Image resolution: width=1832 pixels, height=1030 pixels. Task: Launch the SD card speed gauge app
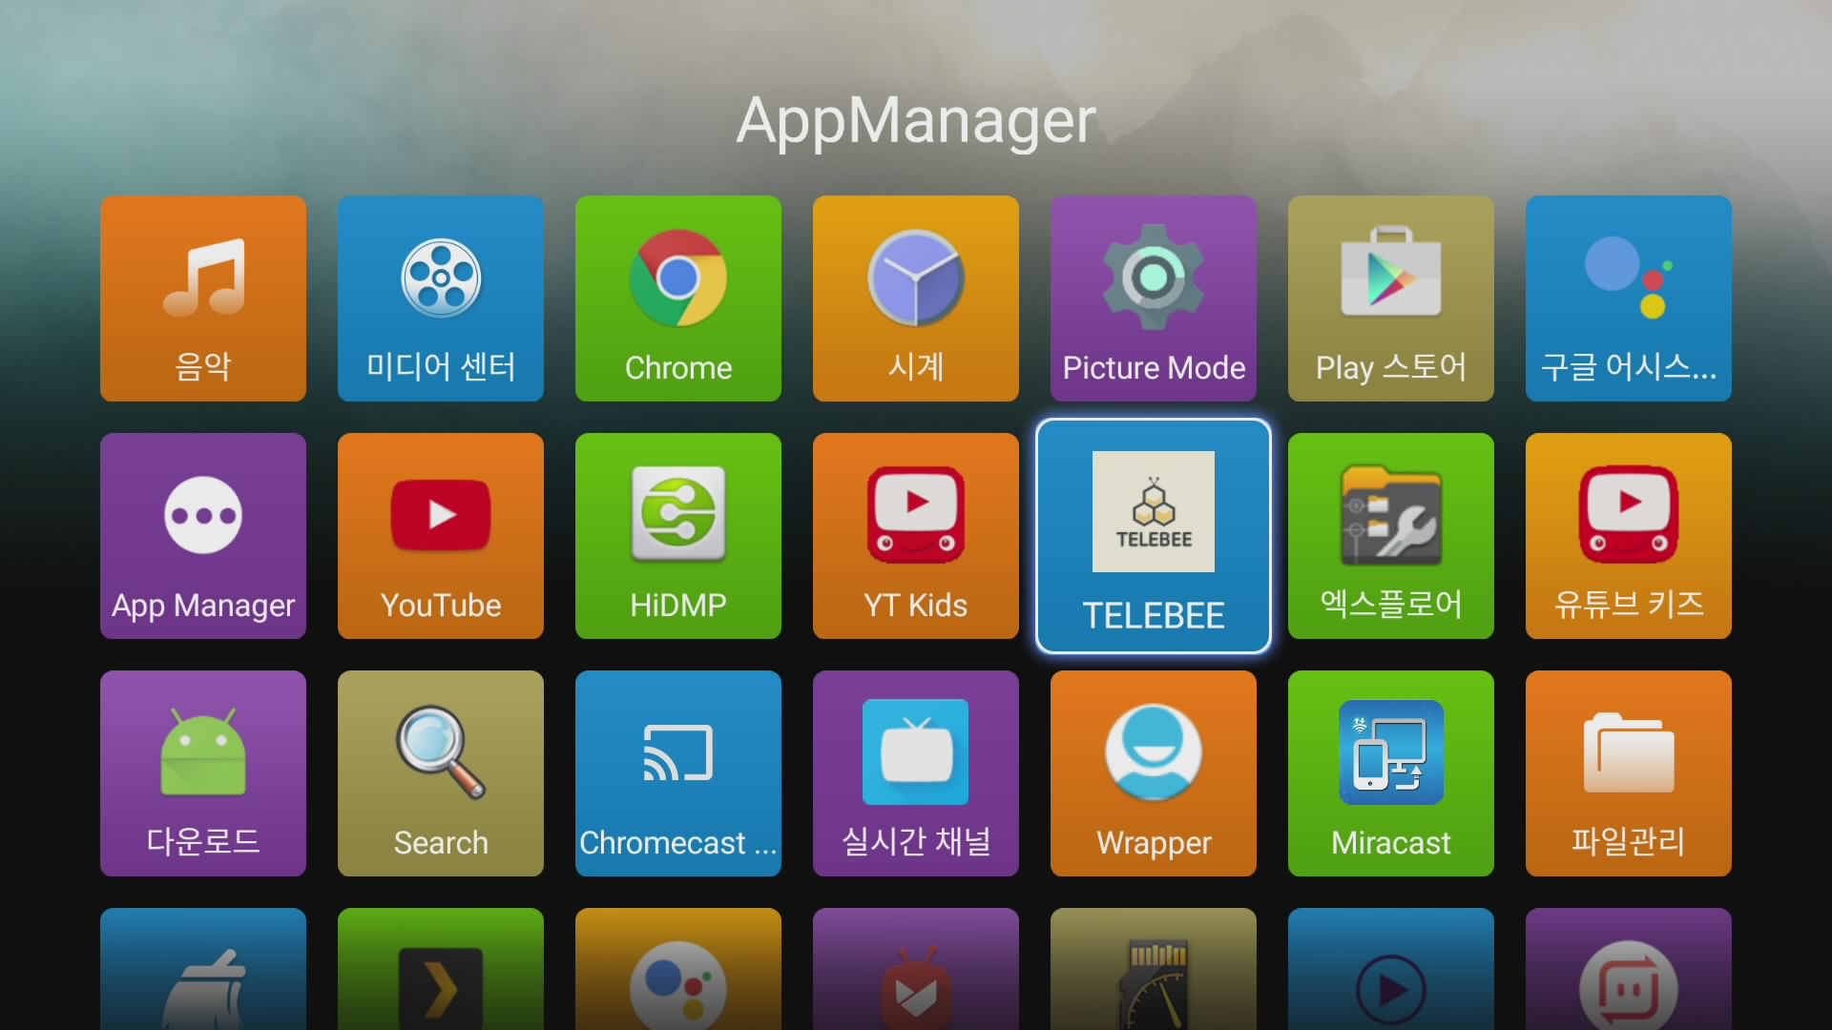click(1154, 969)
